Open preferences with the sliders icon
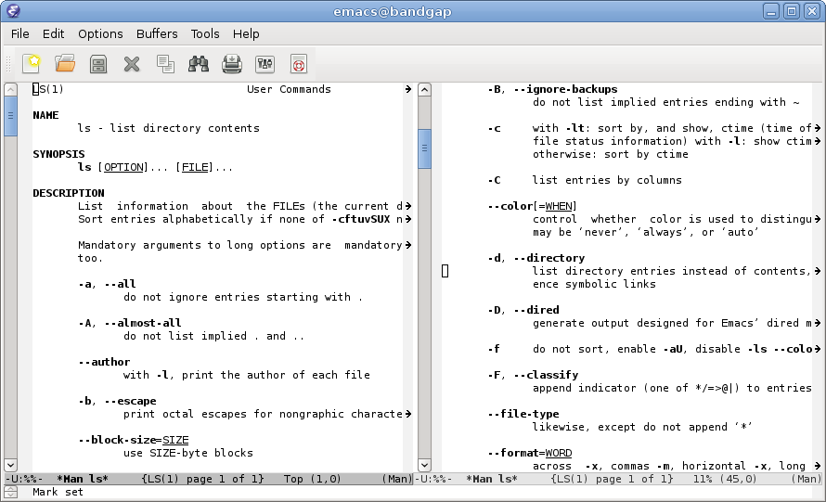This screenshot has height=502, width=826. click(265, 64)
